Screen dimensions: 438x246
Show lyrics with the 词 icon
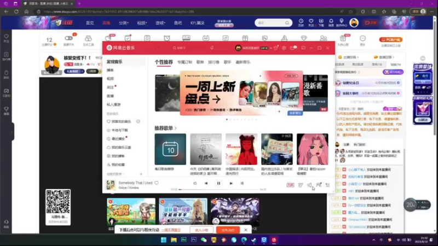point(242,183)
